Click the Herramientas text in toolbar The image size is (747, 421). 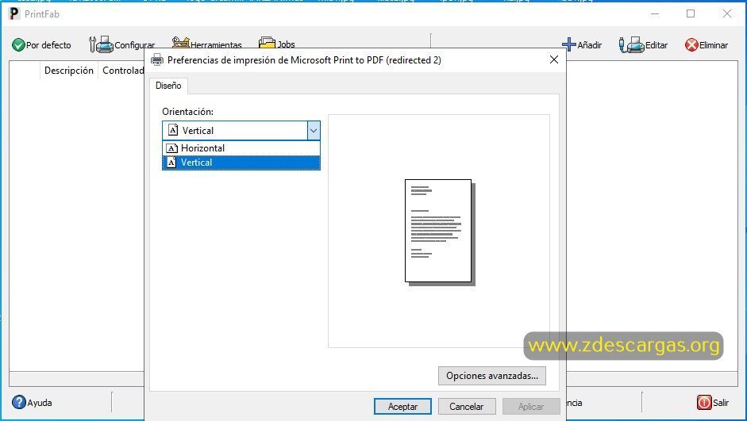216,45
